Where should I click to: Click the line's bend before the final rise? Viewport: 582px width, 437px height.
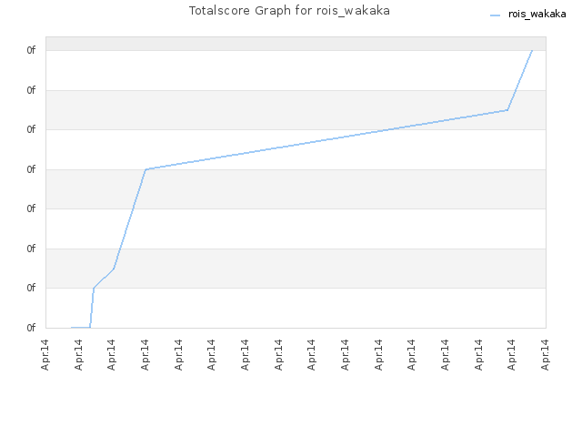point(507,110)
